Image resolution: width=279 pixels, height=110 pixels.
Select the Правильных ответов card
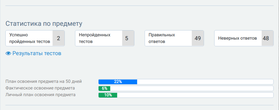tap(174, 38)
